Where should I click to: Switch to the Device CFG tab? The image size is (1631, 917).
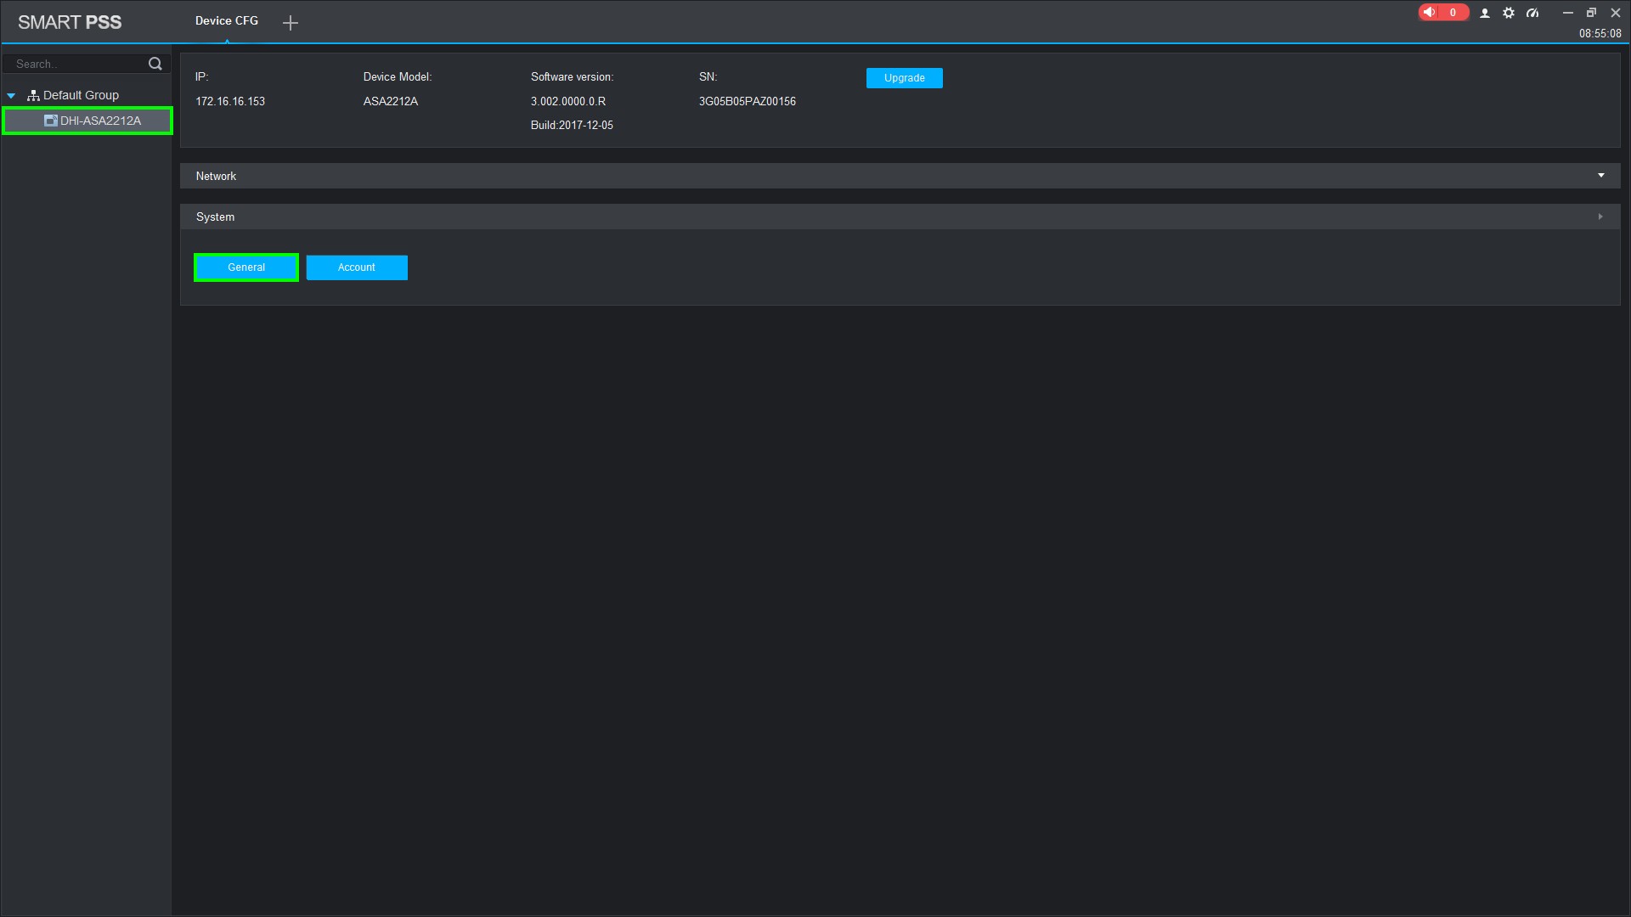(227, 21)
